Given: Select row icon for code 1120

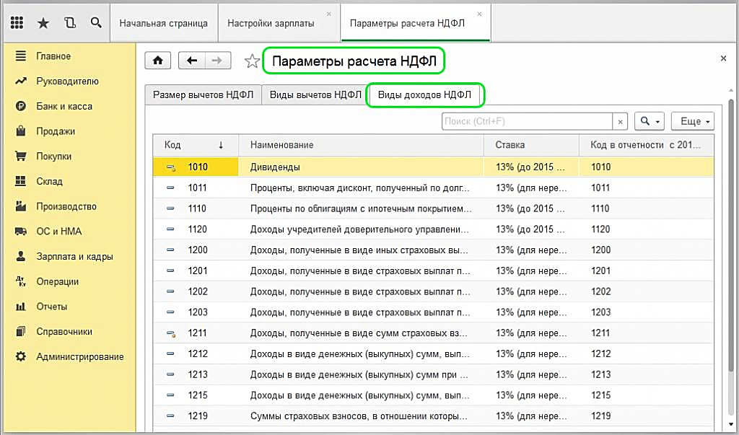Looking at the screenshot, I should tap(170, 229).
